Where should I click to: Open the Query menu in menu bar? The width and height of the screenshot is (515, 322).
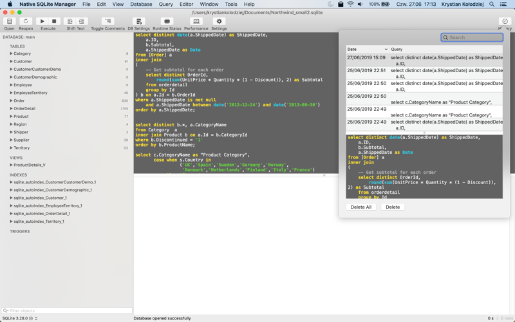(x=165, y=4)
